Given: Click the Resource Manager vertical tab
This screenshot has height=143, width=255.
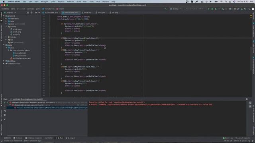Looking at the screenshot, I should click(x=2, y=33).
